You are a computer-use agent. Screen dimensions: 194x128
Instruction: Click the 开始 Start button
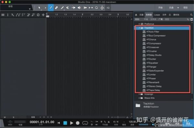160,8
